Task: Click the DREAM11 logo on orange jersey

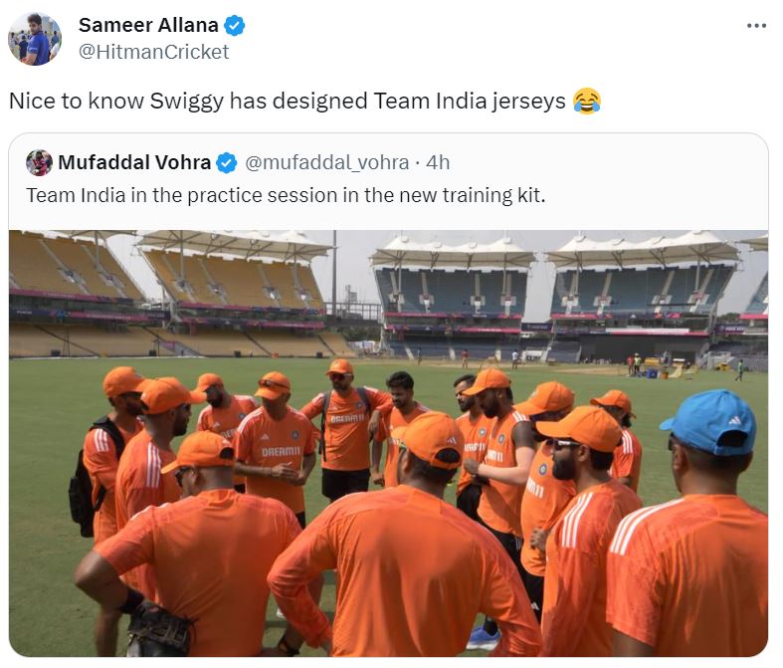Action: (x=282, y=451)
